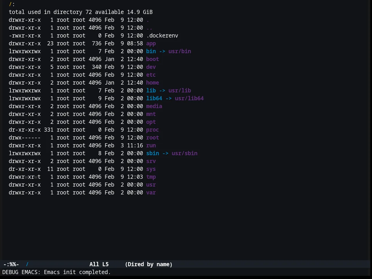Click the app timestamp 08:58
Viewport: 372px width, 279px height.
tap(135, 43)
